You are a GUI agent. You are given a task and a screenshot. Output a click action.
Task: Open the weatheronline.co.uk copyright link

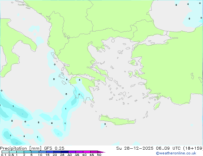pyautogui.click(x=176, y=153)
